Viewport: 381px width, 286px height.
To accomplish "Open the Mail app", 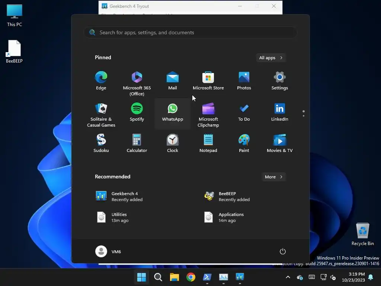I will tap(173, 81).
